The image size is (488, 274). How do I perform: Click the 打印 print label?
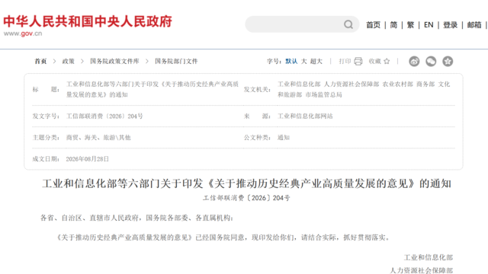tap(345, 61)
